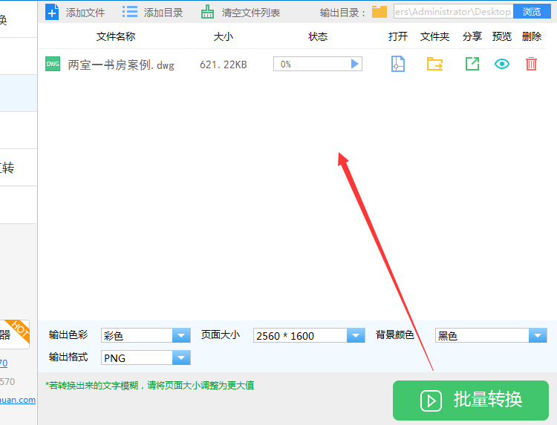Delete file with the red trash icon
The image size is (557, 425).
[531, 64]
